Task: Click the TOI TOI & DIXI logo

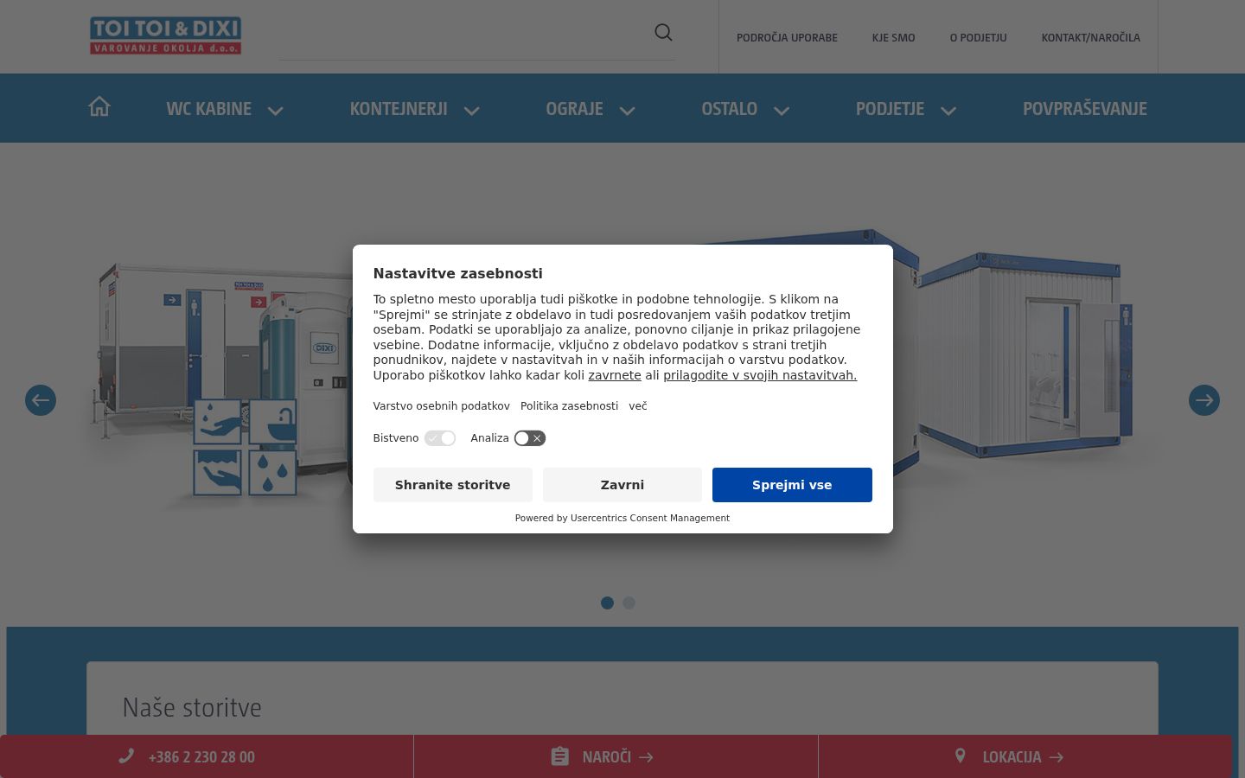Action: click(165, 35)
